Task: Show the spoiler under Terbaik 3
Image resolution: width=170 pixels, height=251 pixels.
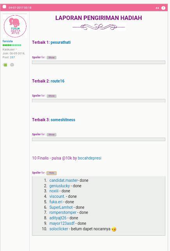Action: pos(51,134)
